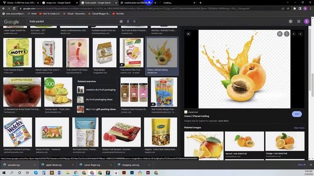Select the Double Fruit spreads thumbnail

click(121, 132)
